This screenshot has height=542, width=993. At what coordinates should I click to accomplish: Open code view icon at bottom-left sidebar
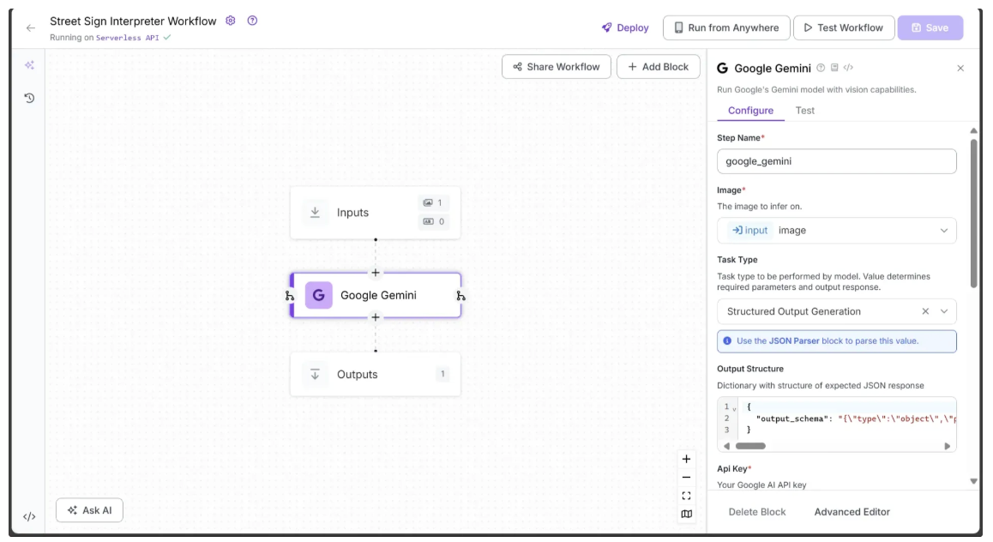coord(29,516)
